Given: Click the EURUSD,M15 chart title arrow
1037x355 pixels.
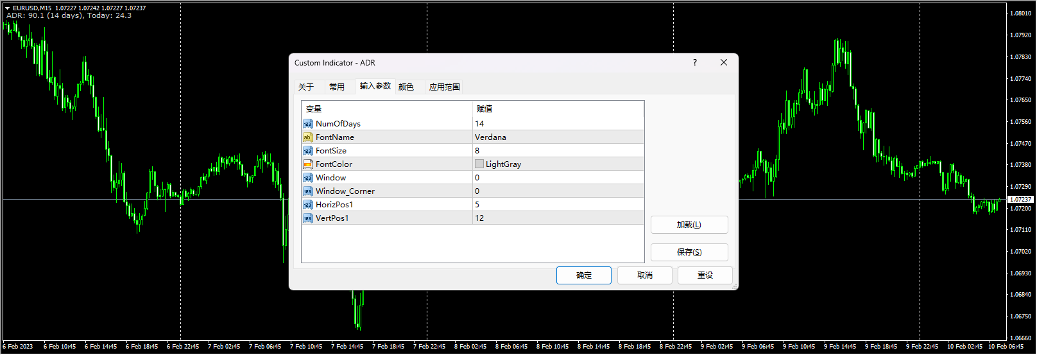Looking at the screenshot, I should pyautogui.click(x=7, y=8).
